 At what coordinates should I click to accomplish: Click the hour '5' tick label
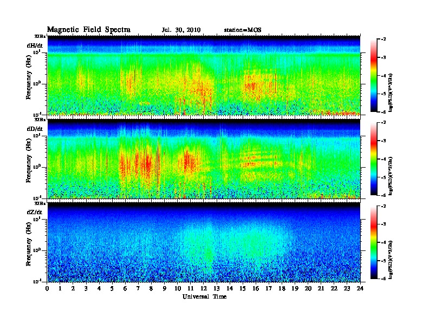(112, 288)
